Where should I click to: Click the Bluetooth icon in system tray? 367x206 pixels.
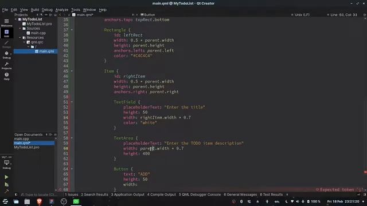click(241, 201)
